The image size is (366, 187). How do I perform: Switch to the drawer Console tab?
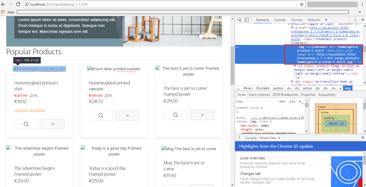[251, 138]
